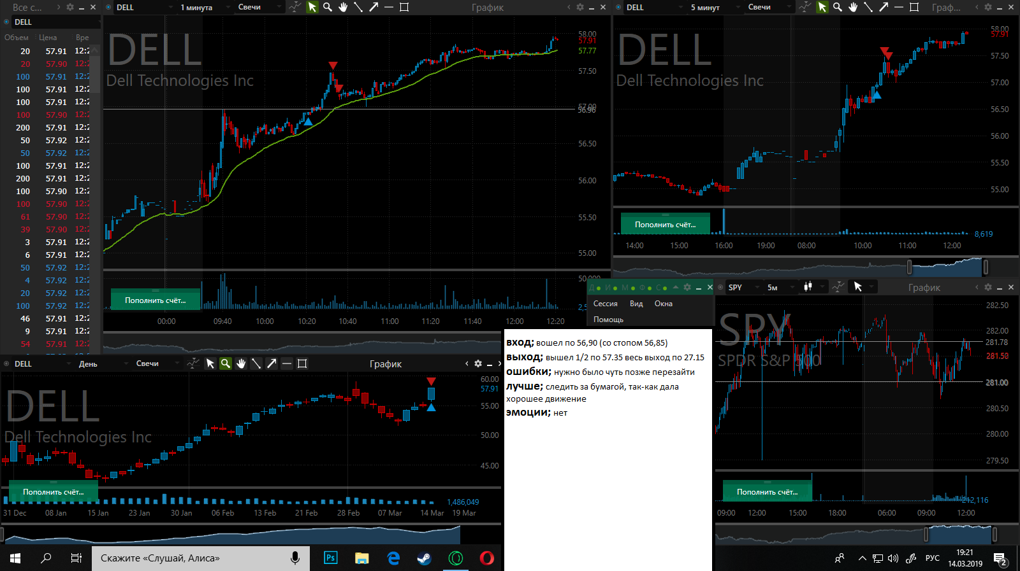This screenshot has height=571, width=1020.
Task: Select the arrow drawing tool in DELL 1-minute chart
Action: pos(374,7)
